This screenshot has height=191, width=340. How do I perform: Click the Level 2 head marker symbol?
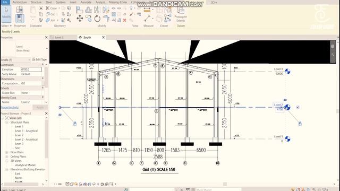point(287,107)
